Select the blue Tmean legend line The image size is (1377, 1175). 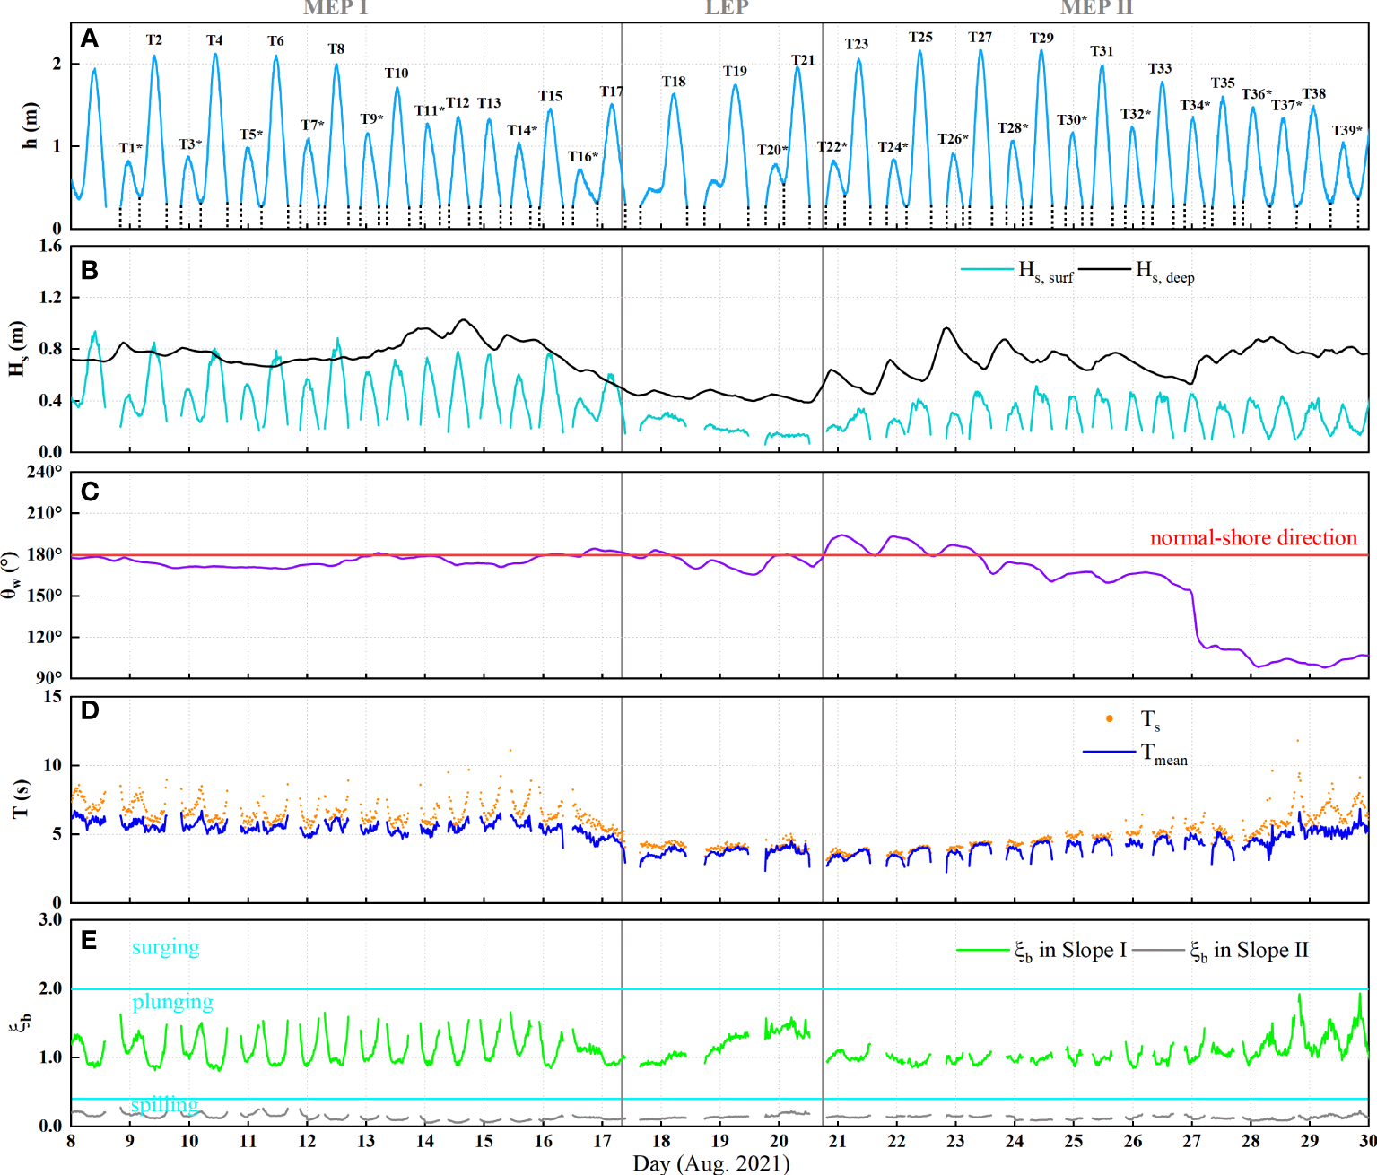coord(1110,752)
